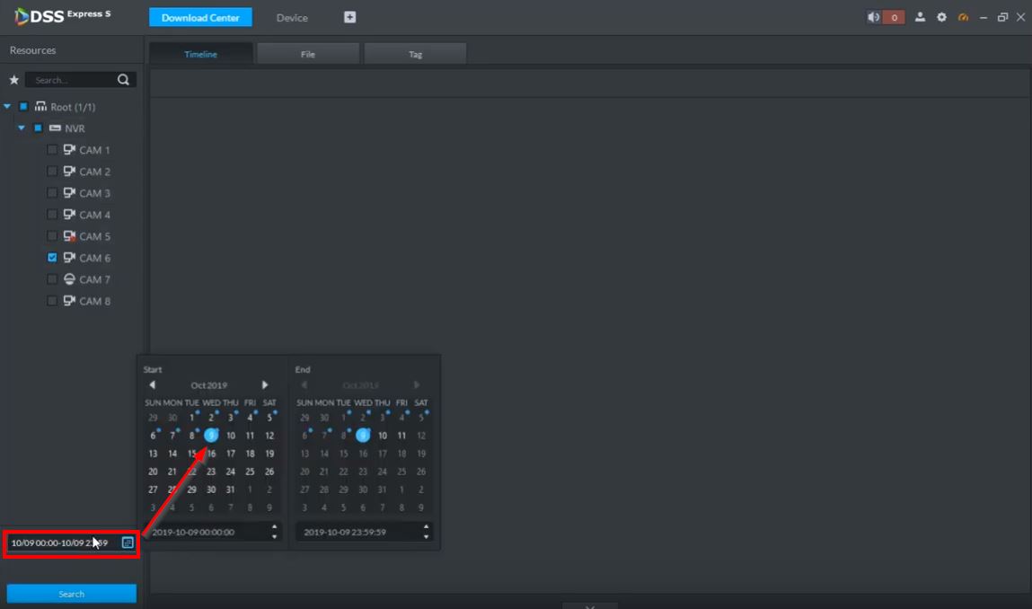Select the File tab
The image size is (1032, 609).
click(x=308, y=54)
